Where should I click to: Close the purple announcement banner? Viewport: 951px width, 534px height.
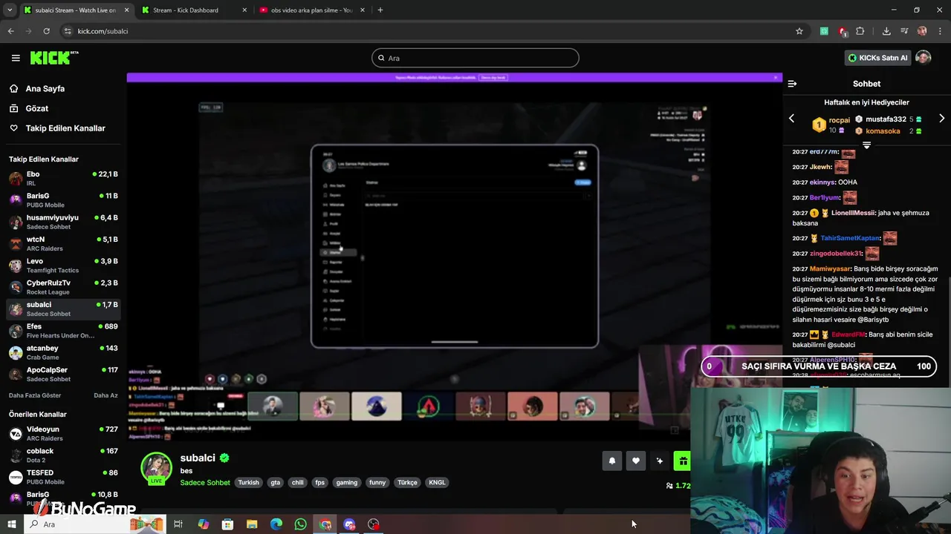(776, 77)
